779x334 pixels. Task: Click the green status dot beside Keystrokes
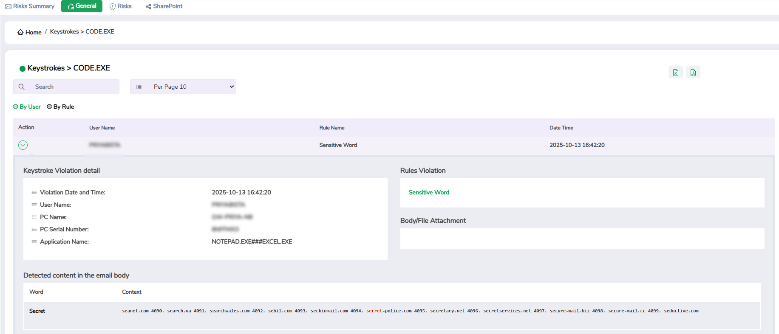(23, 69)
